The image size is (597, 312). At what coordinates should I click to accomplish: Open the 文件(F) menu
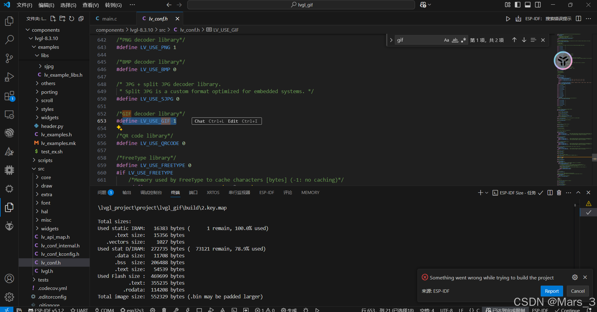[24, 5]
